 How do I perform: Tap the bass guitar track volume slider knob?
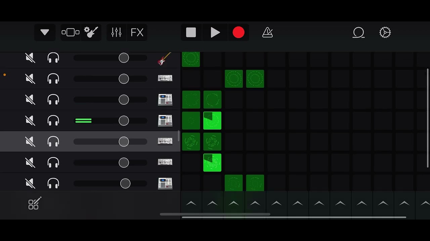tap(124, 58)
